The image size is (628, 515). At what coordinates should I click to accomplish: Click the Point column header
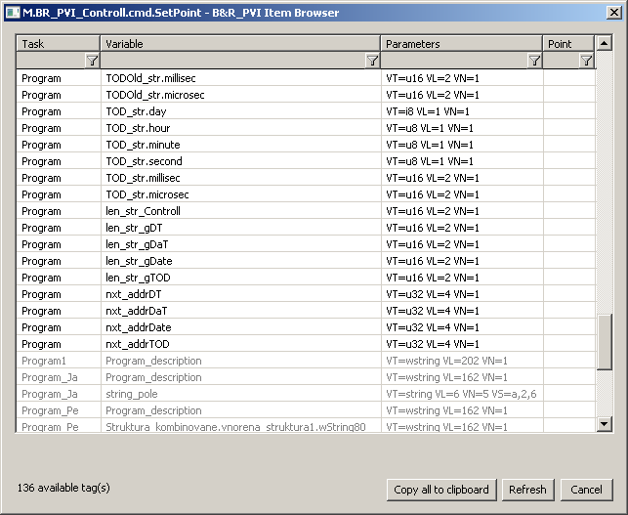point(568,44)
